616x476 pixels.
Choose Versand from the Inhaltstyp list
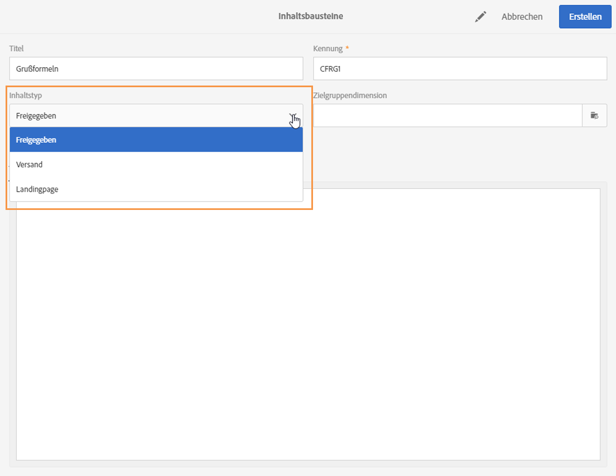click(x=156, y=164)
